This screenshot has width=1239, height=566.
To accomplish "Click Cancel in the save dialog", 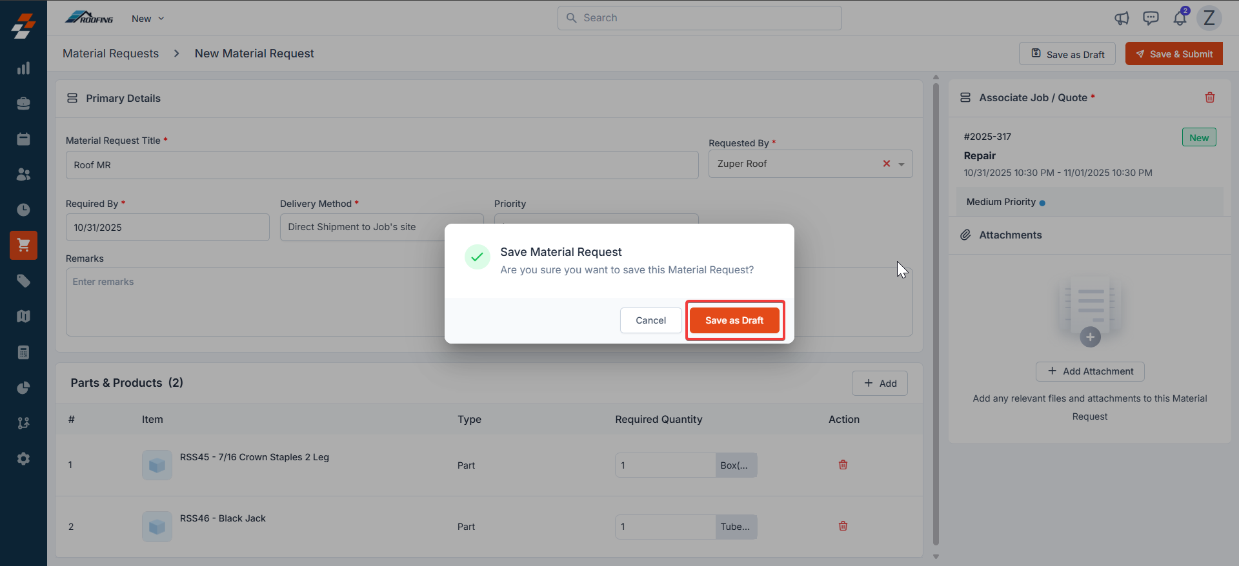I will [x=650, y=320].
